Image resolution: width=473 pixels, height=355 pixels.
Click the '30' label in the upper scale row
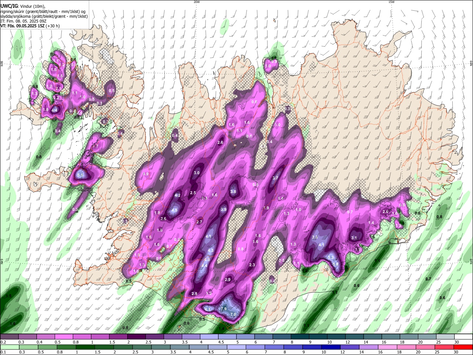[x=456, y=342]
